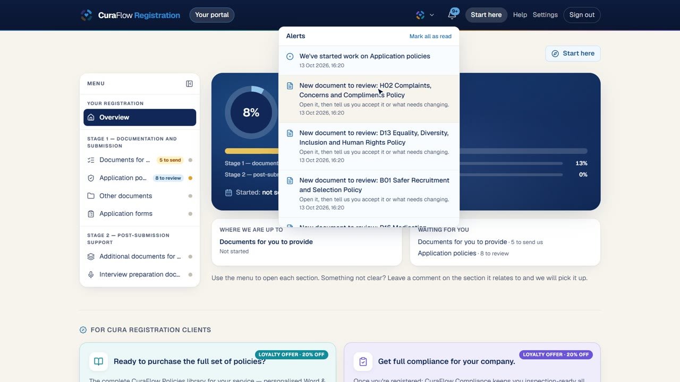Collapse the sidebar menu panel
This screenshot has width=680, height=382.
(189, 84)
